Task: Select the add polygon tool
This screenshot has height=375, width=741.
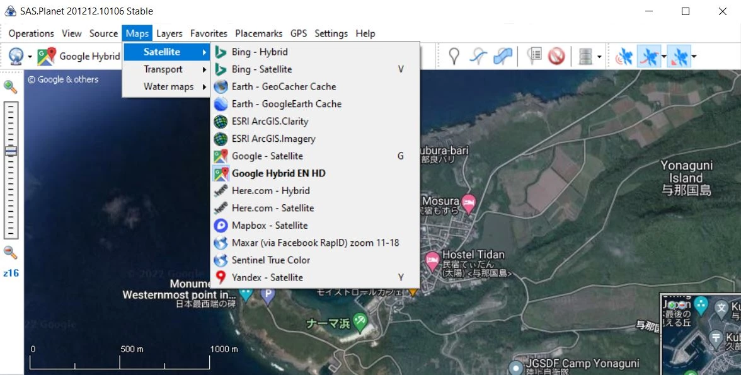Action: (x=502, y=56)
